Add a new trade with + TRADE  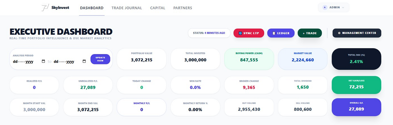point(309,33)
